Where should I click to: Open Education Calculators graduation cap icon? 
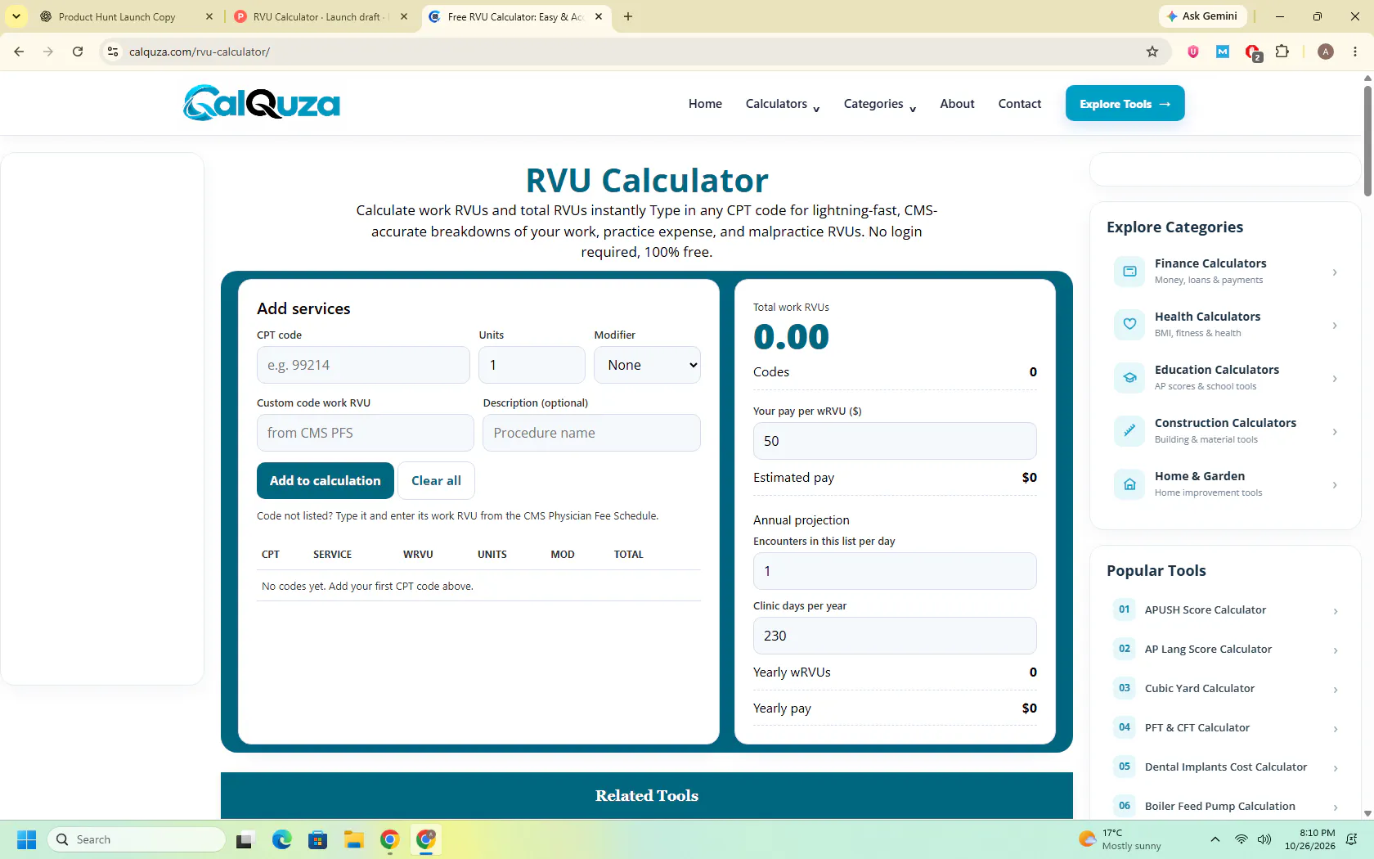pos(1129,378)
